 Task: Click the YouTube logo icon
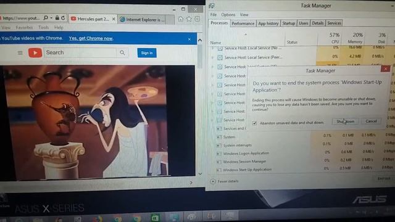35,53
